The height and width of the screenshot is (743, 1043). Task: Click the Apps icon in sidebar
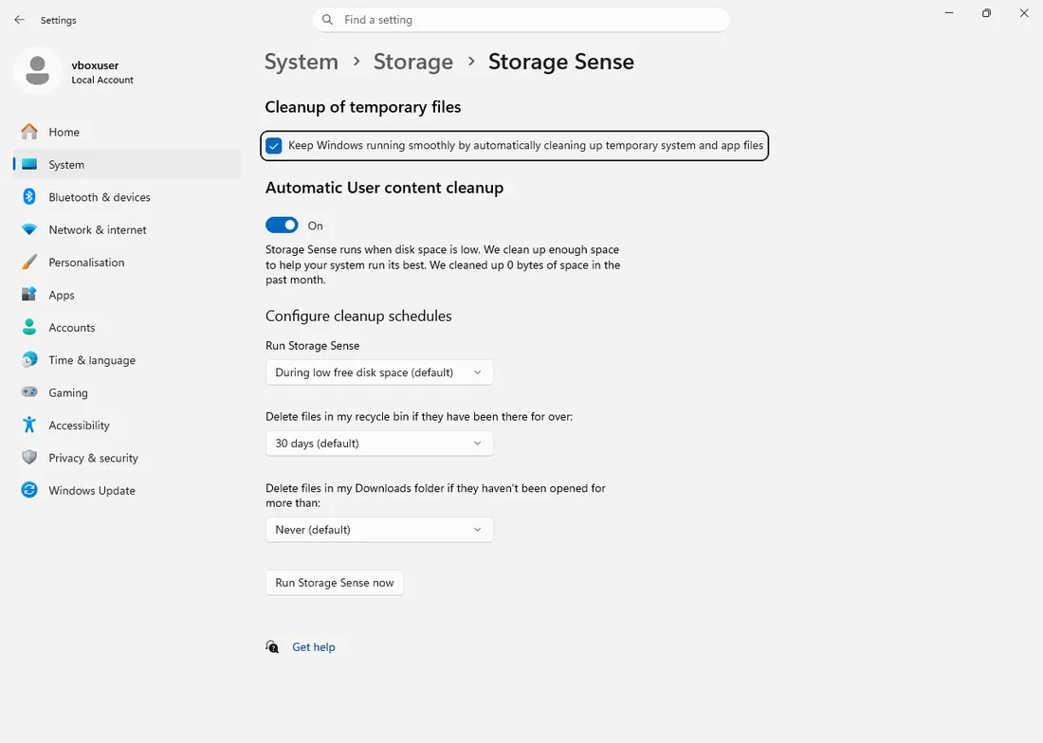tap(29, 295)
